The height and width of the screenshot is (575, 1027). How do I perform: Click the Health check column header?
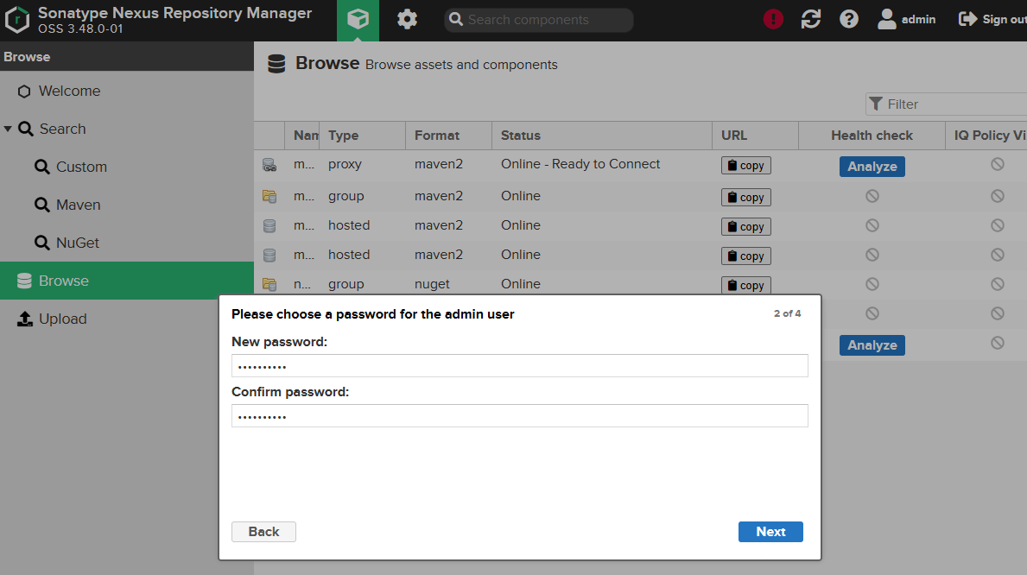872,136
